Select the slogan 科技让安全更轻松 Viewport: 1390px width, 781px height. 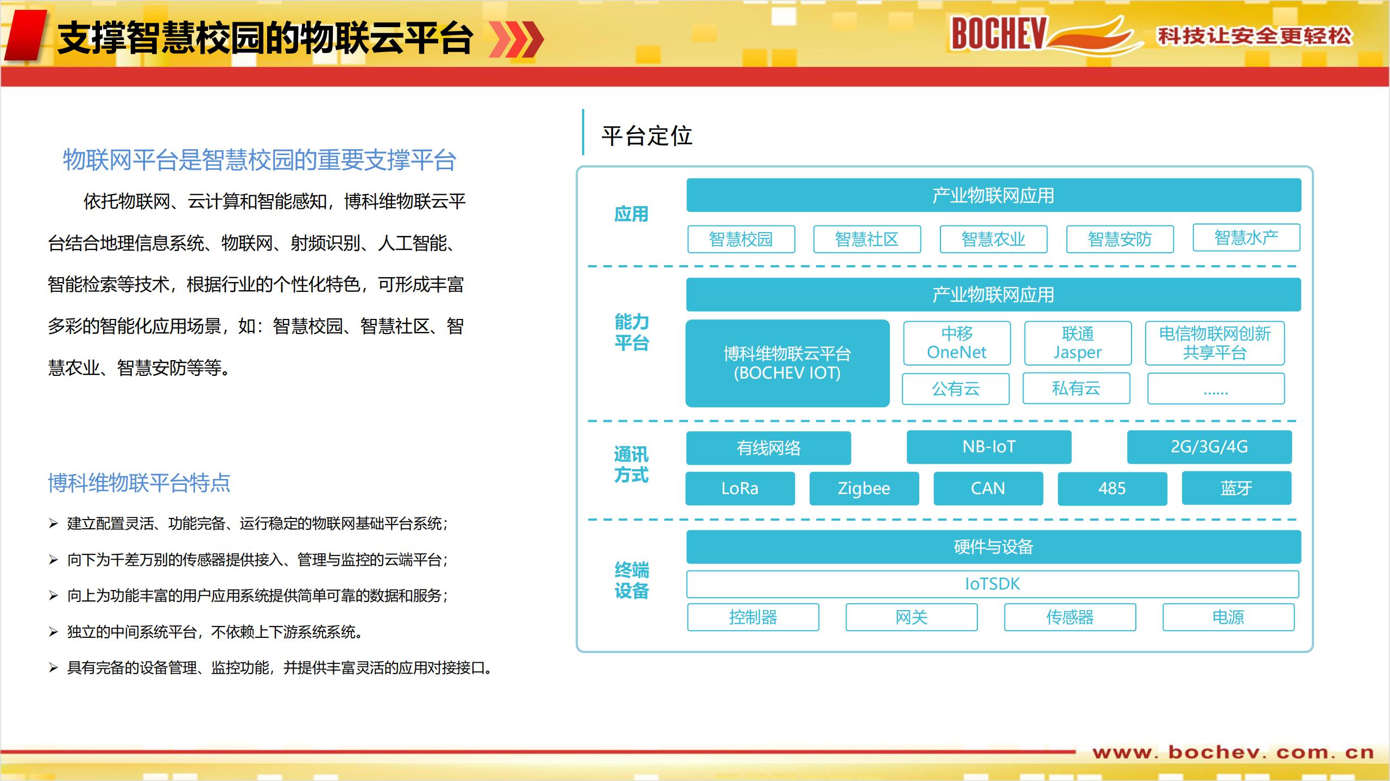tap(1254, 36)
